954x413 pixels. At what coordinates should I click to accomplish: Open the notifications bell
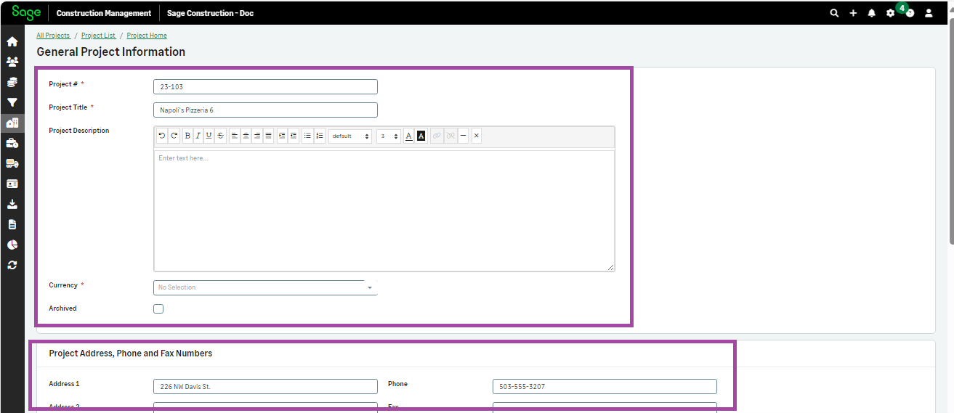click(872, 13)
